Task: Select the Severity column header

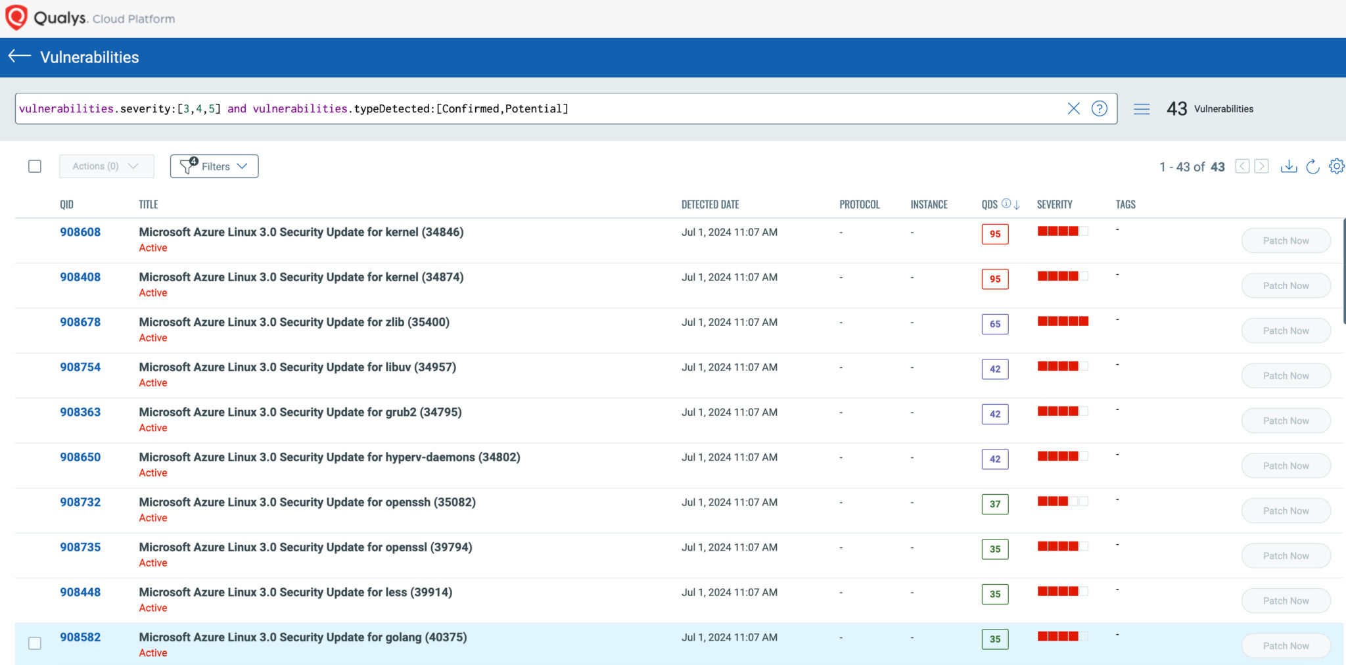Action: [x=1055, y=204]
